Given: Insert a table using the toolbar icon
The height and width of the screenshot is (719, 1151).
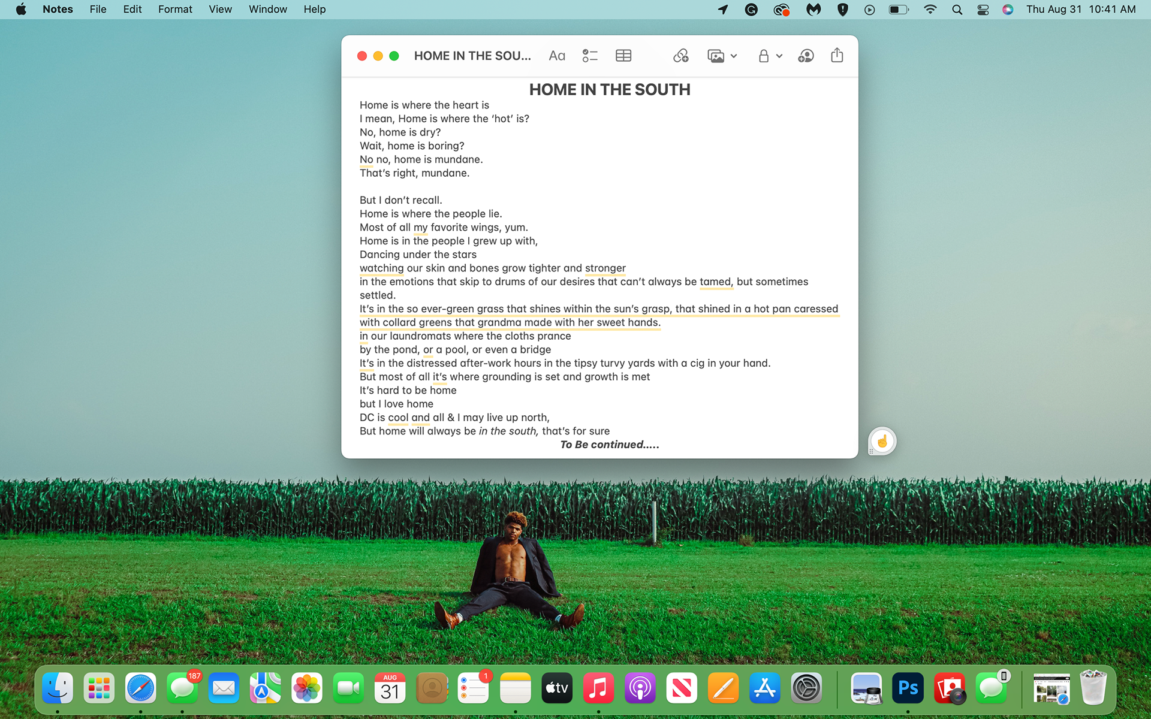Looking at the screenshot, I should click(623, 56).
